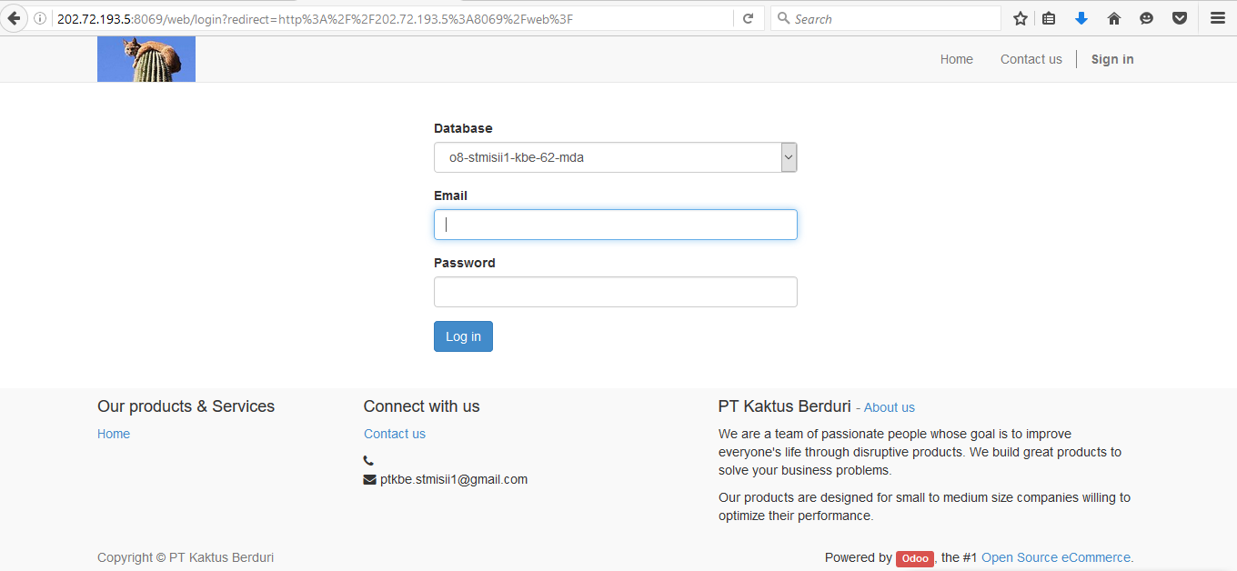Focus the Password input field

(615, 292)
